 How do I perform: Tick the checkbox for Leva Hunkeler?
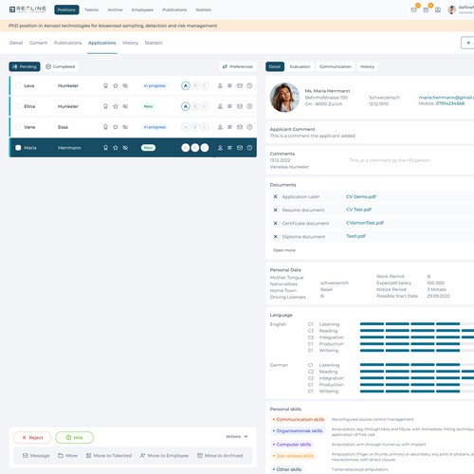pyautogui.click(x=18, y=85)
